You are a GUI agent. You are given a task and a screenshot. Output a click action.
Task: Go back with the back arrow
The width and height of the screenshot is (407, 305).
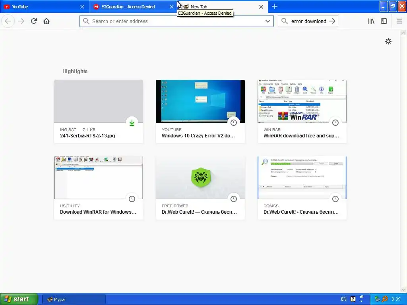click(x=8, y=21)
